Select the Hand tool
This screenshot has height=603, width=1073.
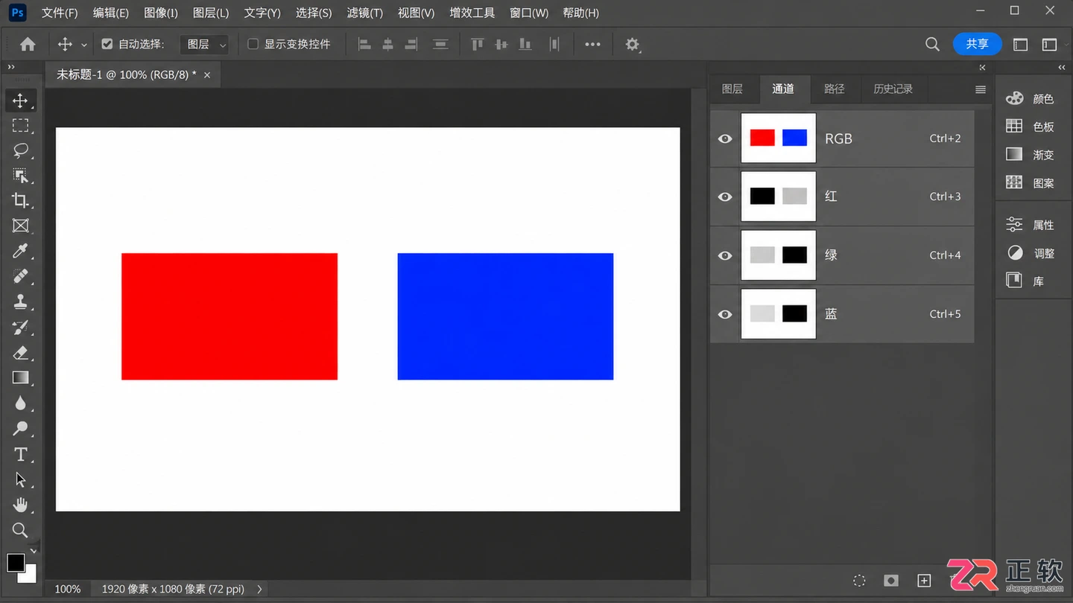click(x=20, y=505)
